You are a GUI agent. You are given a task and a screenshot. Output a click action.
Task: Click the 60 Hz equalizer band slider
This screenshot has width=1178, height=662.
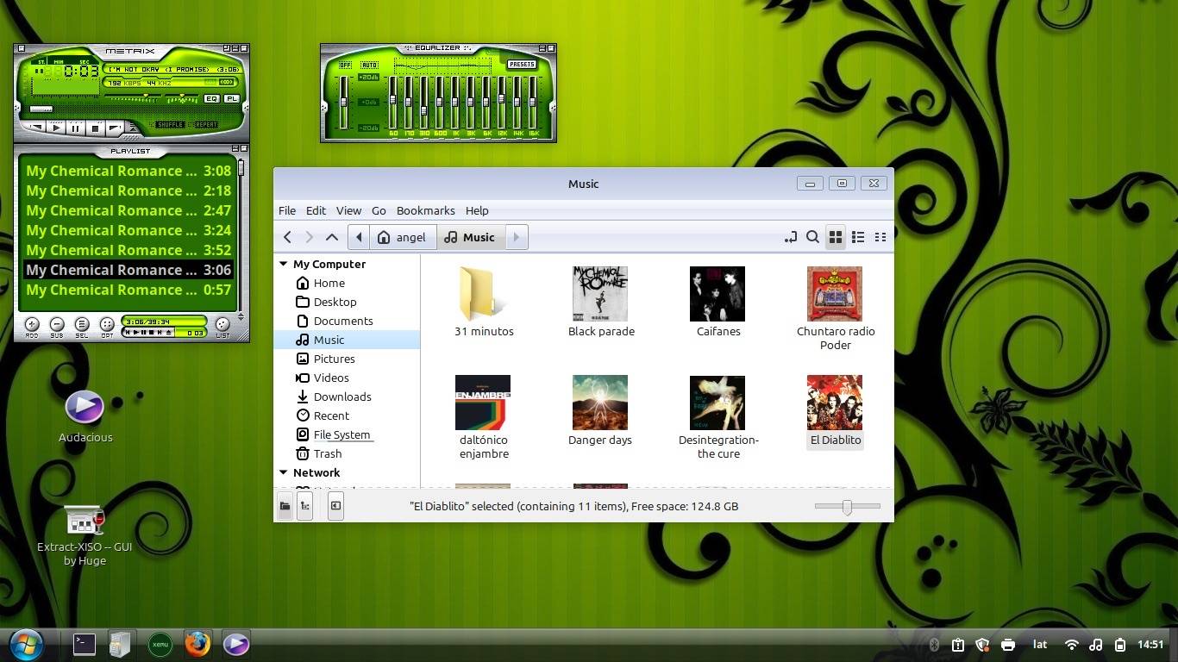point(393,102)
